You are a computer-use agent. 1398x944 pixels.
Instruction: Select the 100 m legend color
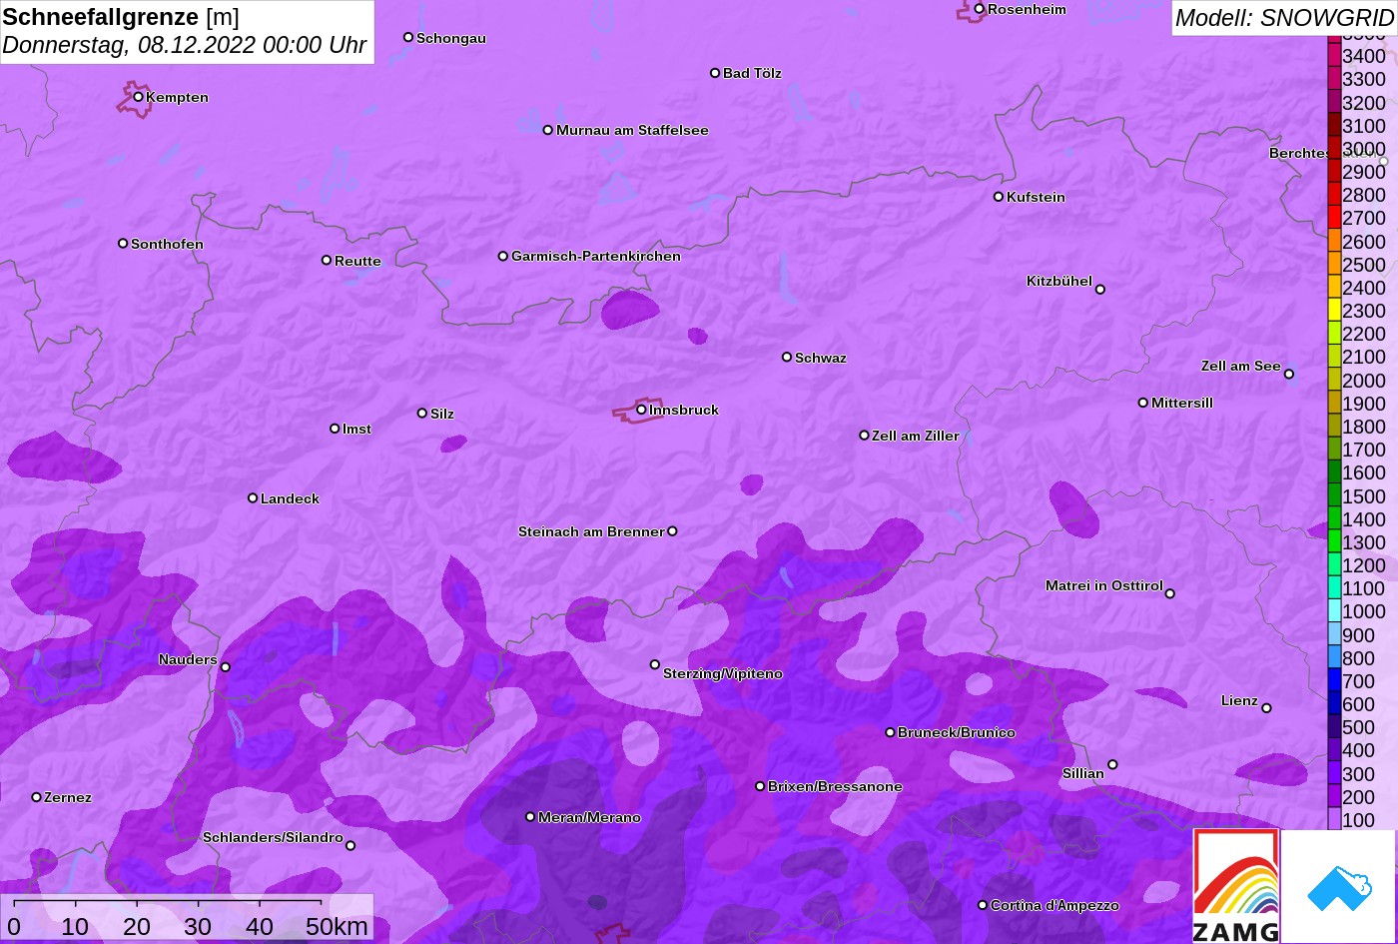[x=1334, y=819]
